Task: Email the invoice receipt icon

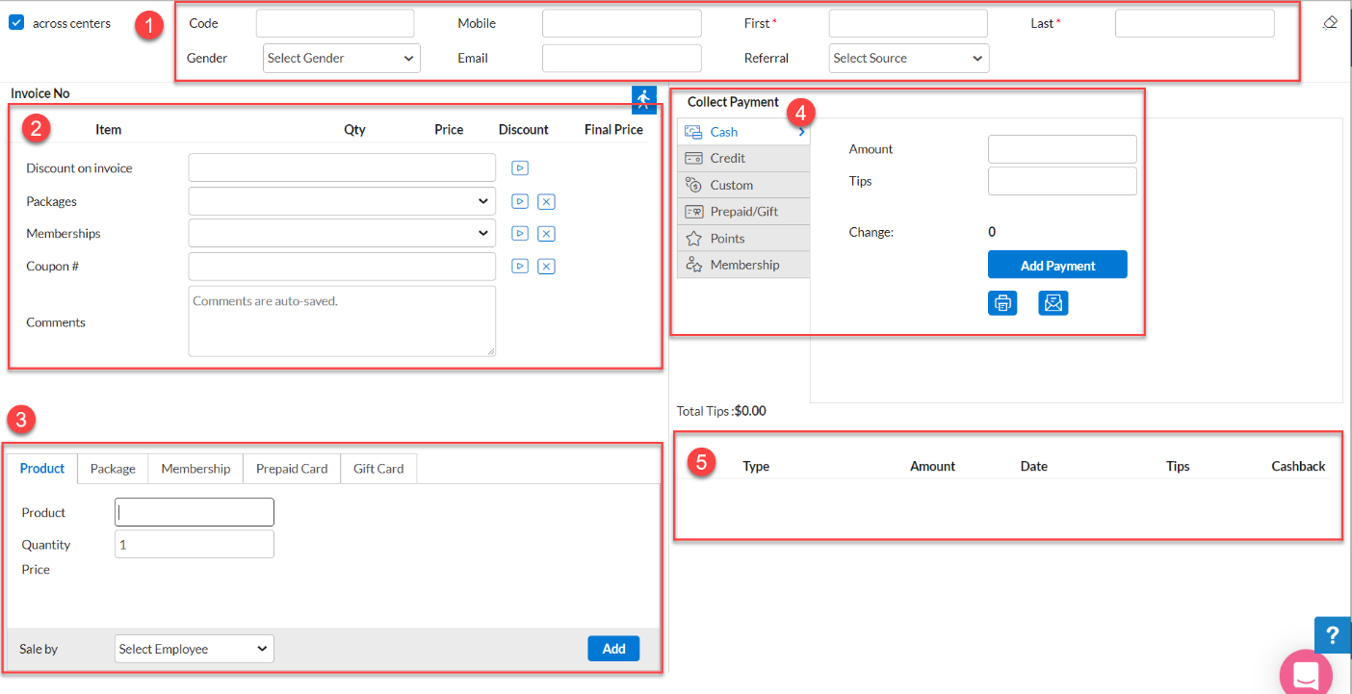Action: point(1053,303)
